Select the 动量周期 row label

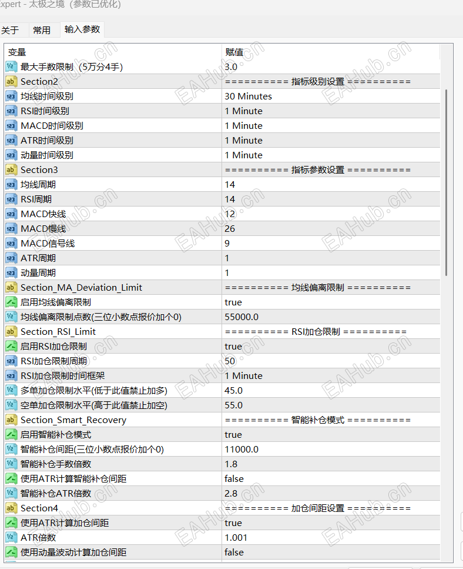tap(38, 272)
